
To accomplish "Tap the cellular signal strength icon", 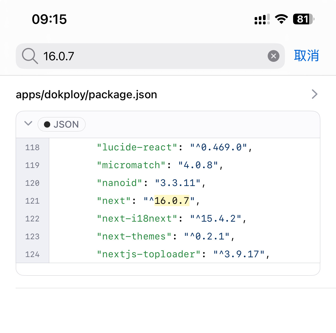I will (262, 19).
